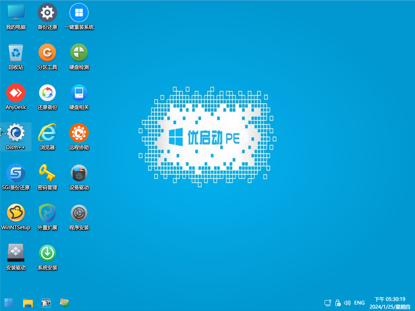Open taskbar clock showing 下午 05:30:19

(390, 303)
